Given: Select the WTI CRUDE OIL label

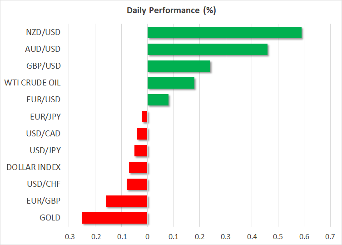Looking at the screenshot, I should 32,83.
